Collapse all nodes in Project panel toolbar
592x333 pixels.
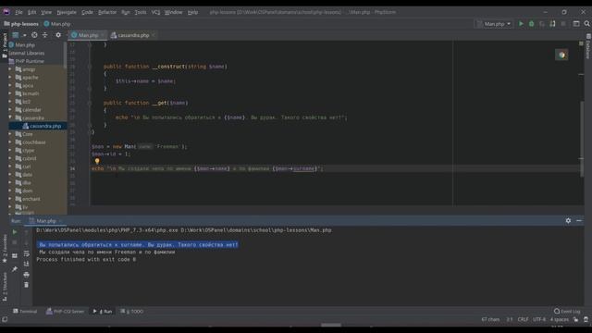(45, 35)
